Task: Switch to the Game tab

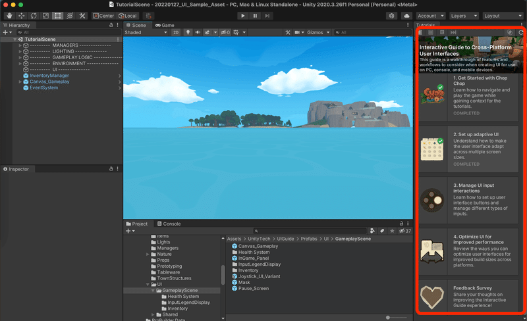Action: pos(165,25)
